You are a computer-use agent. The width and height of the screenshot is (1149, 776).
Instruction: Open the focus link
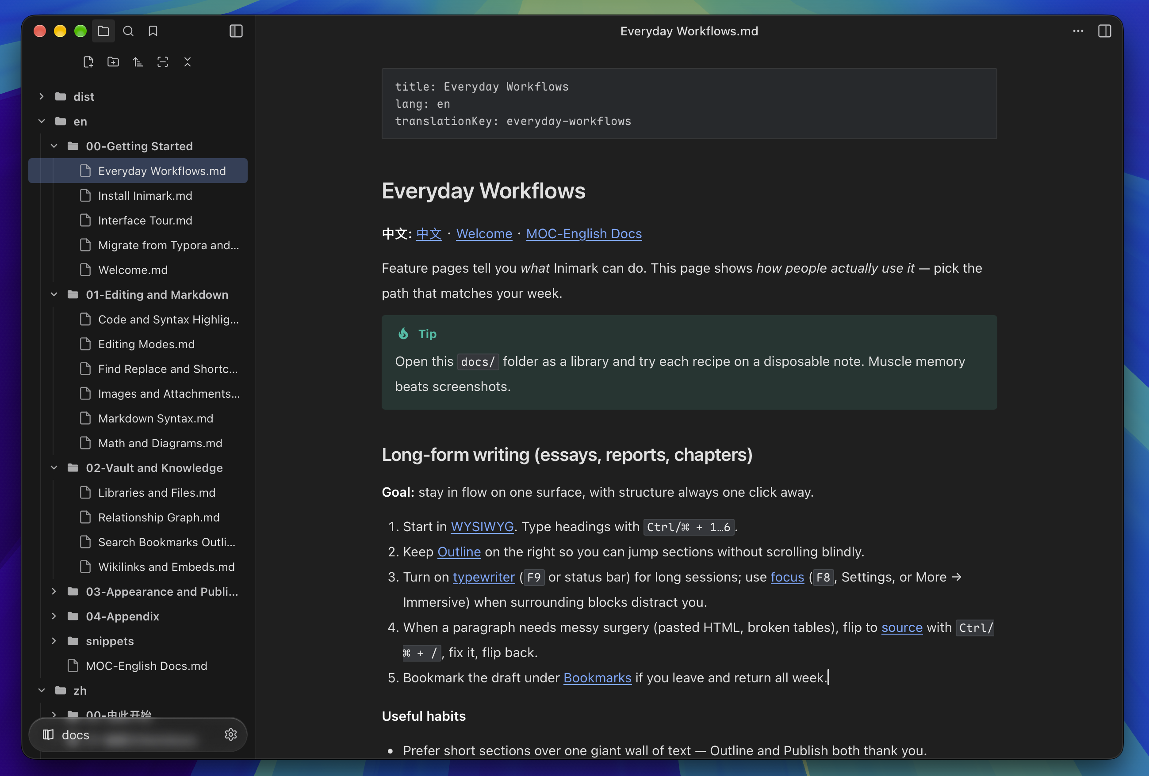point(787,577)
